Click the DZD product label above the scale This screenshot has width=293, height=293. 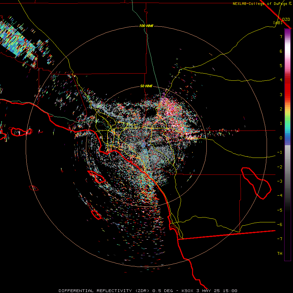286,20
